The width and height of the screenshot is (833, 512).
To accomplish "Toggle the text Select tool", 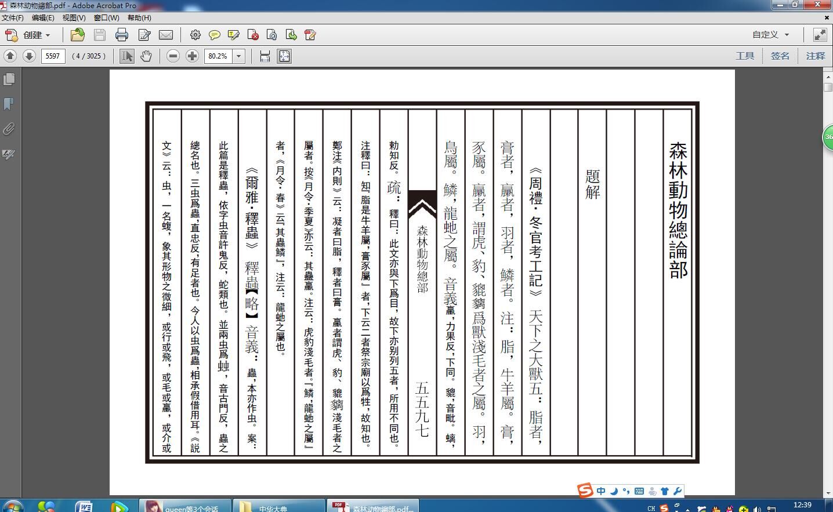I will tap(127, 56).
